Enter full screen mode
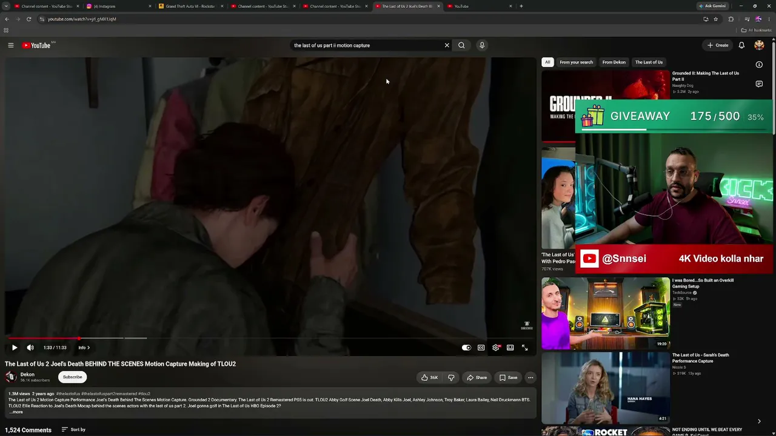Image resolution: width=776 pixels, height=436 pixels. tap(525, 348)
